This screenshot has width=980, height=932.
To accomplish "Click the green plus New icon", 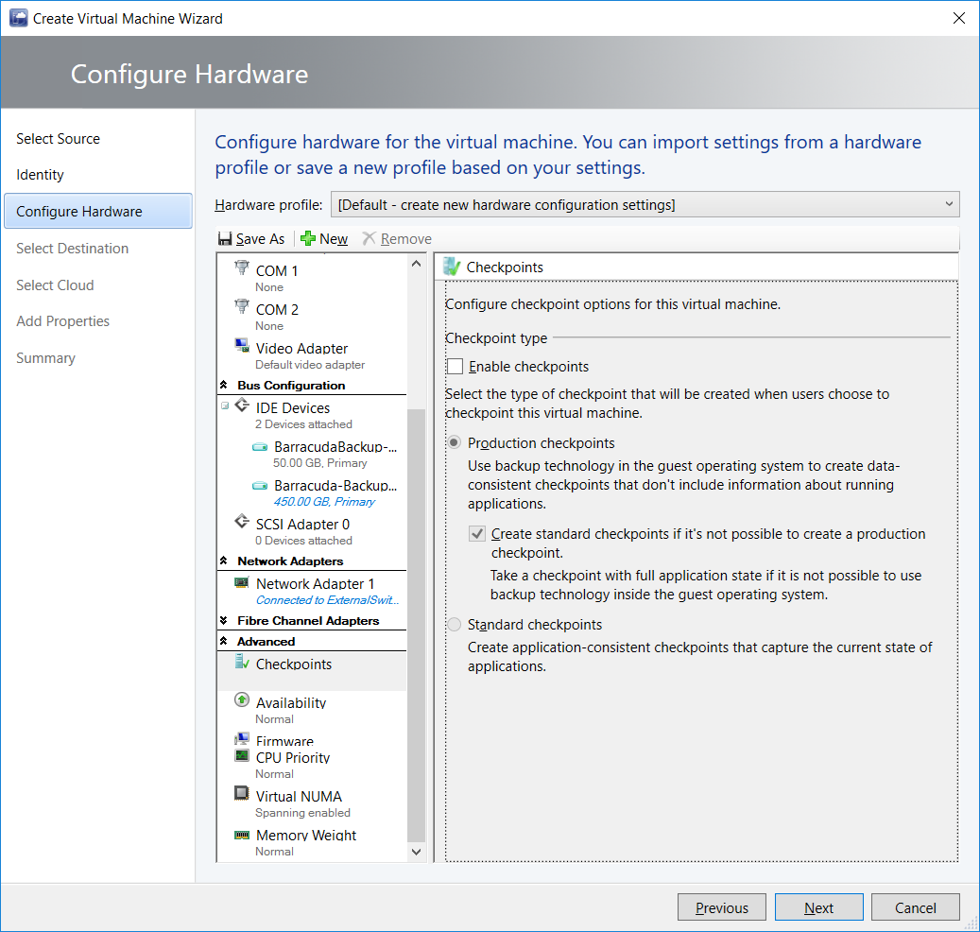I will click(307, 238).
